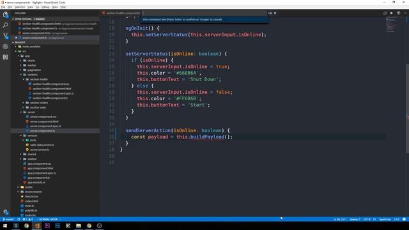Open Chrome from the taskbar
409x230 pixels.
(x=26, y=226)
